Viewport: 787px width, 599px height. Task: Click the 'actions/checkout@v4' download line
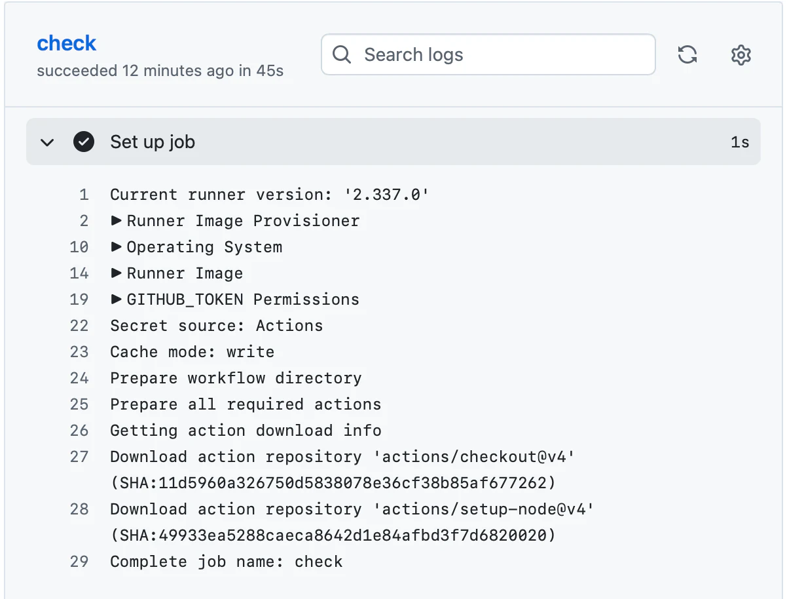coord(342,457)
